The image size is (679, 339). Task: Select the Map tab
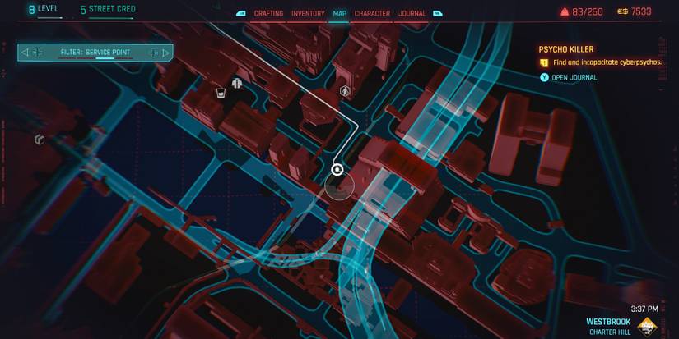point(339,13)
